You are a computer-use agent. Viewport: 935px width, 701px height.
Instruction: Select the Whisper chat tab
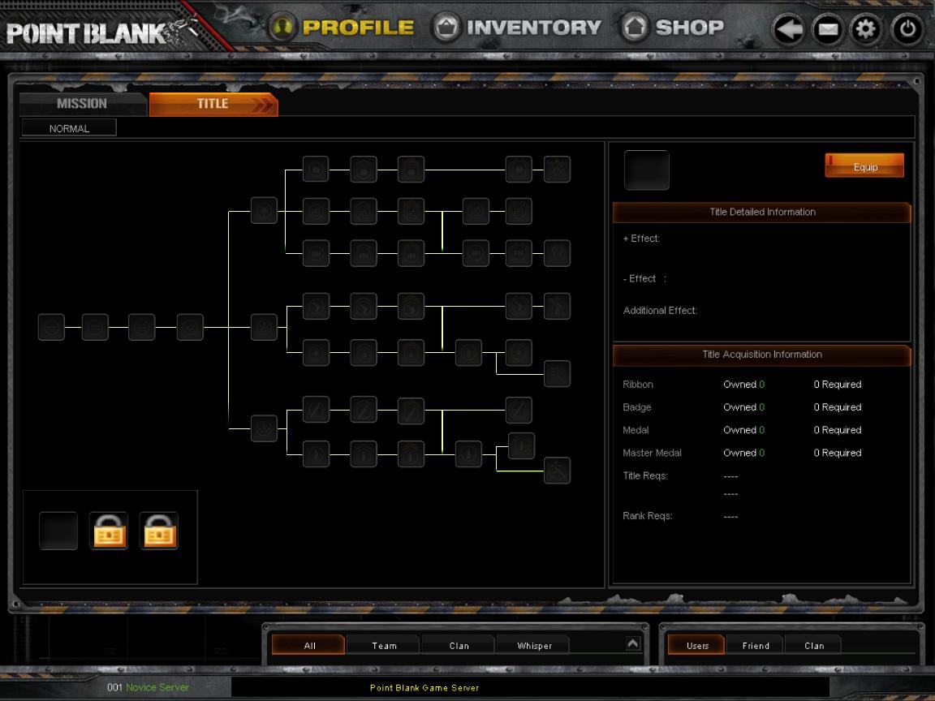(x=534, y=646)
